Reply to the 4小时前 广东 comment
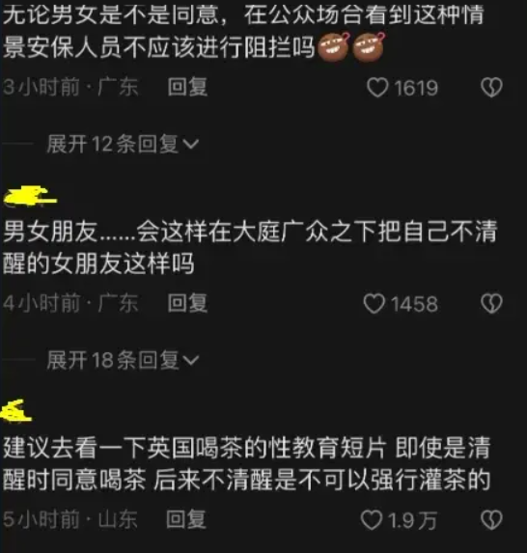 click(187, 303)
